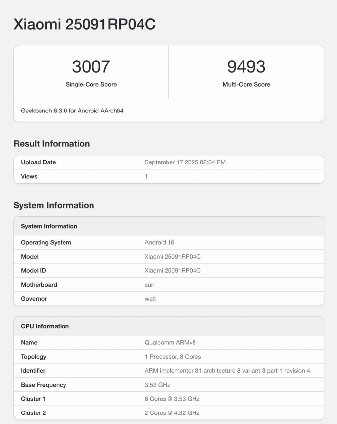Select the multi-core score 9493
The width and height of the screenshot is (337, 424).
246,67
